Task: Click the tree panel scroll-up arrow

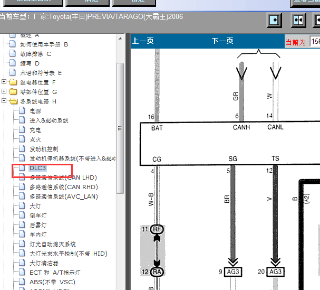Action: pyautogui.click(x=120, y=39)
